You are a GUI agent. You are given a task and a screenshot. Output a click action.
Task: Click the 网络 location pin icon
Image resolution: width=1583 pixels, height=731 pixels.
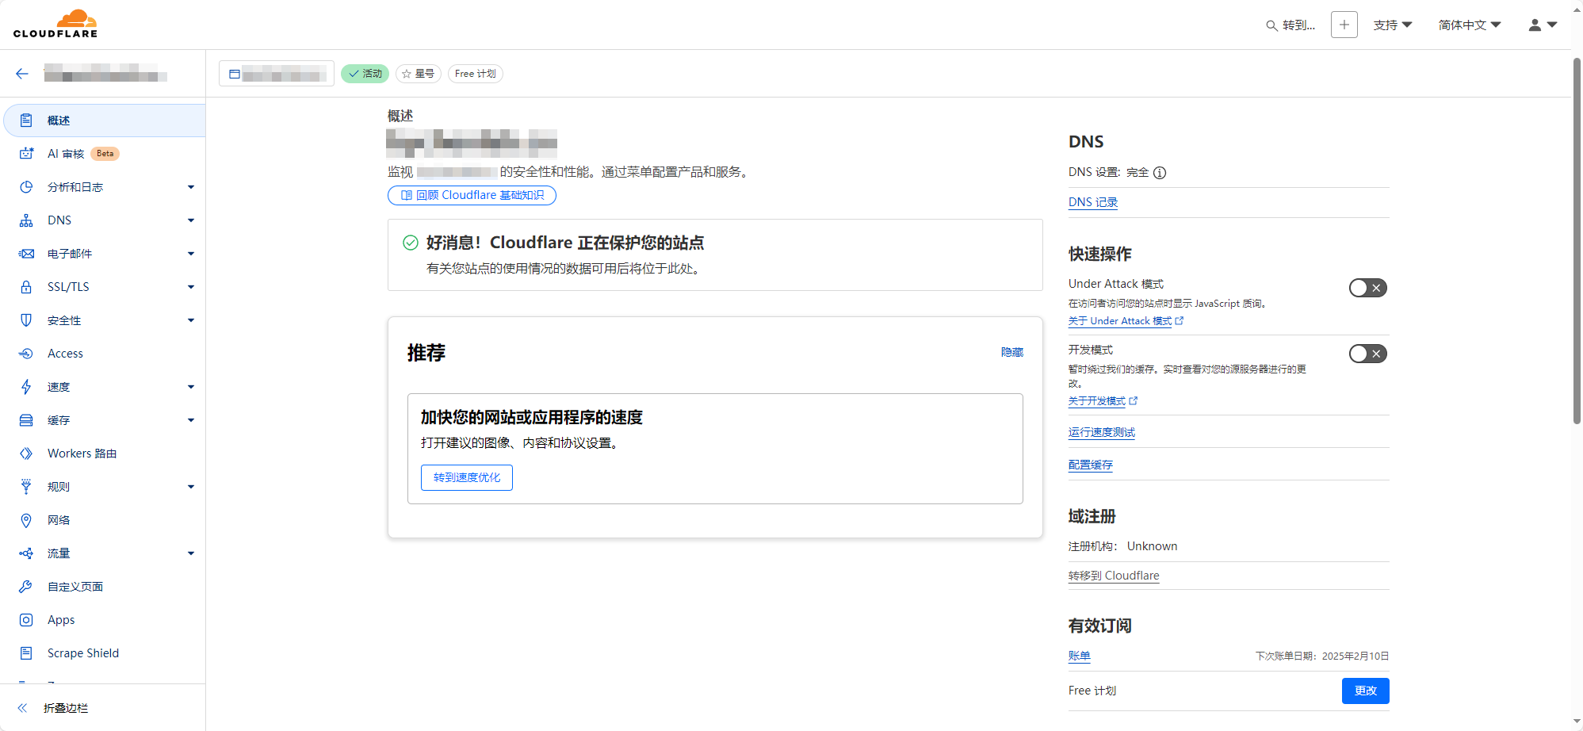[x=26, y=520]
